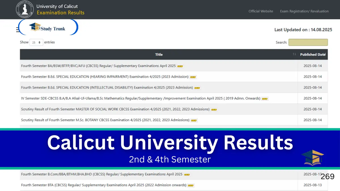Open Exam Registration/ Revaluation nav link
The width and height of the screenshot is (340, 191).
(x=304, y=11)
